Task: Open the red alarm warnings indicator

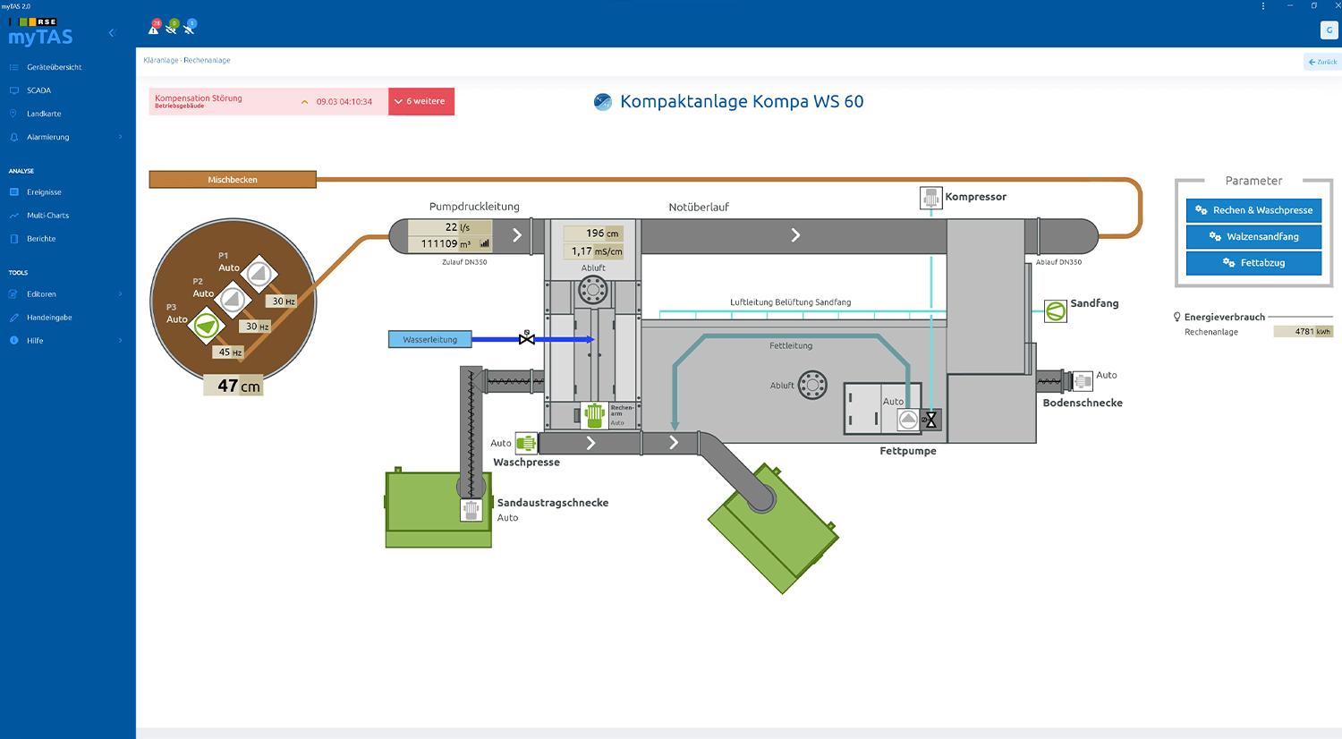Action: click(x=154, y=28)
